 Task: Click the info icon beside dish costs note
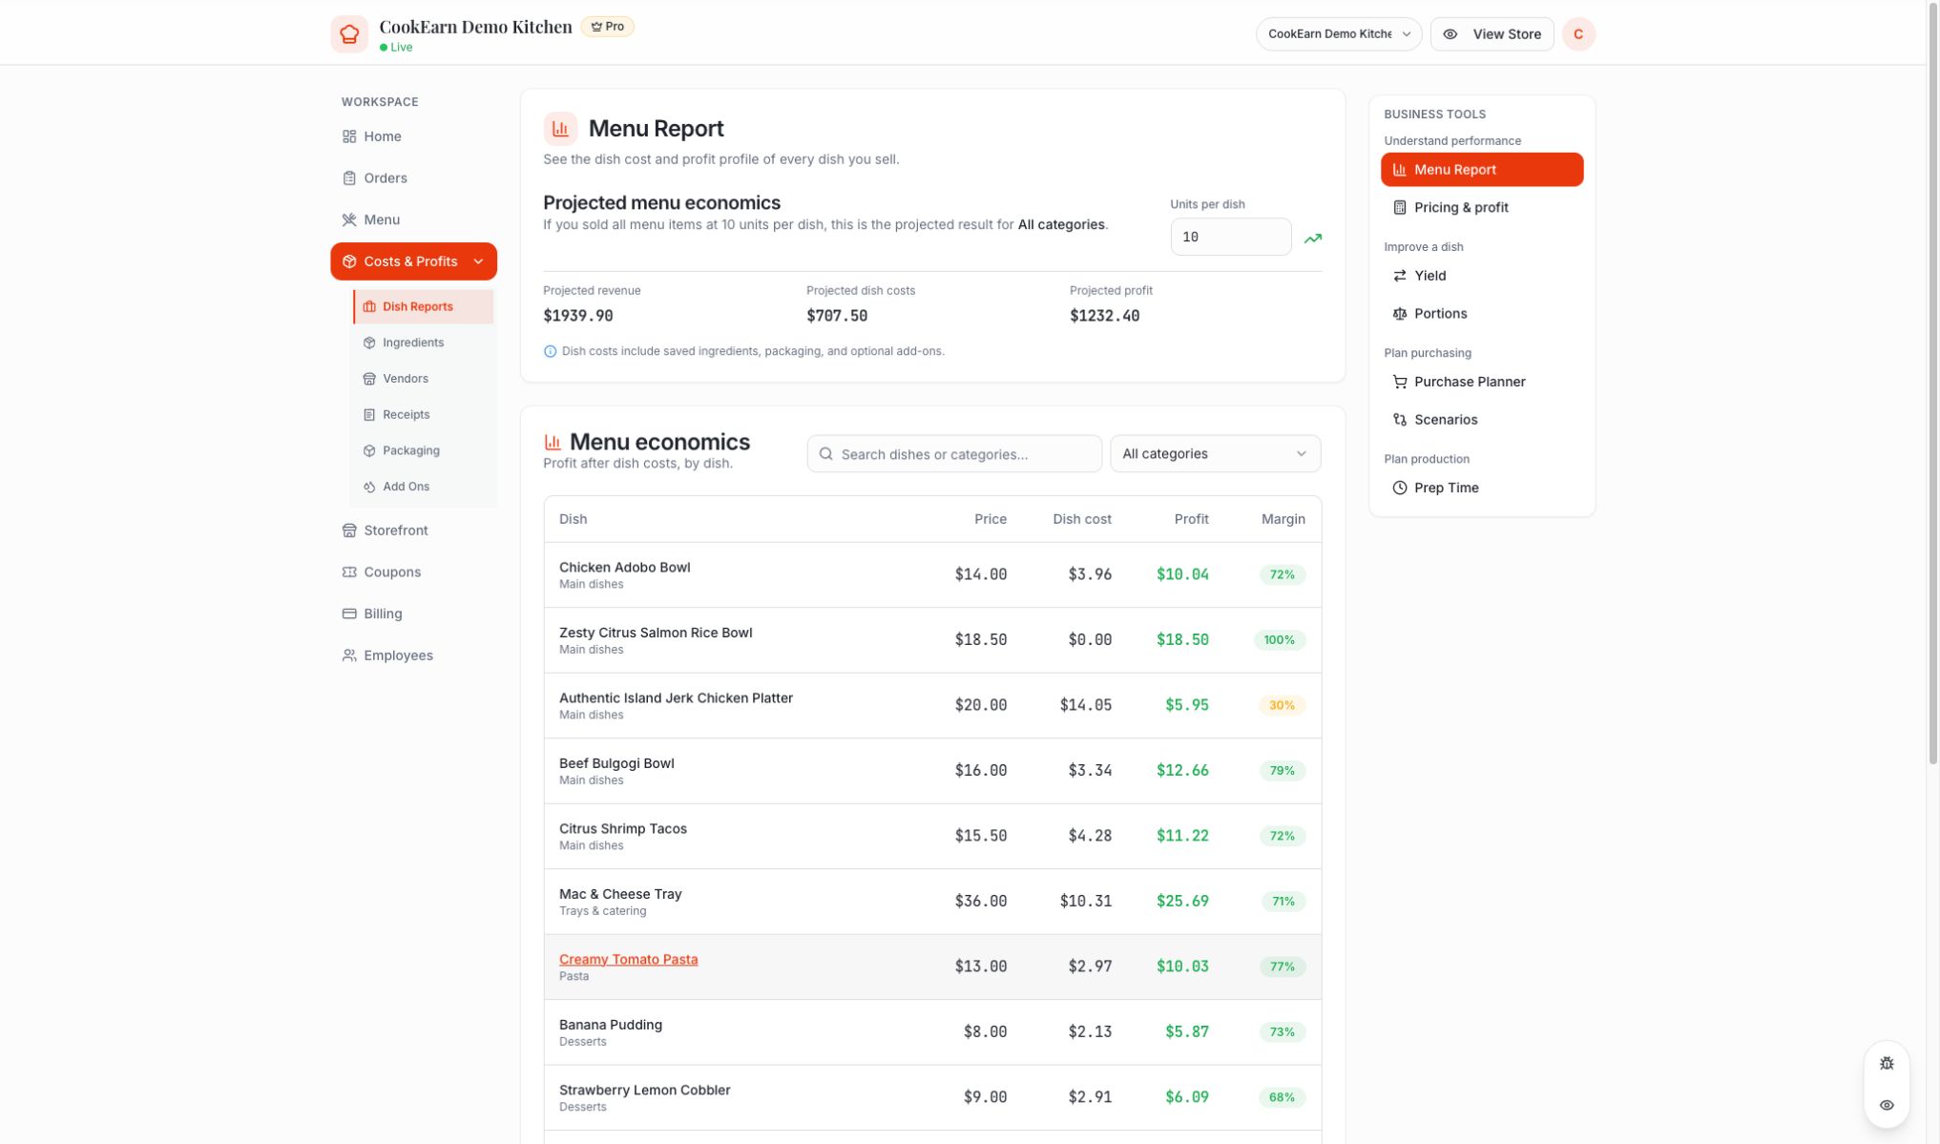tap(550, 352)
